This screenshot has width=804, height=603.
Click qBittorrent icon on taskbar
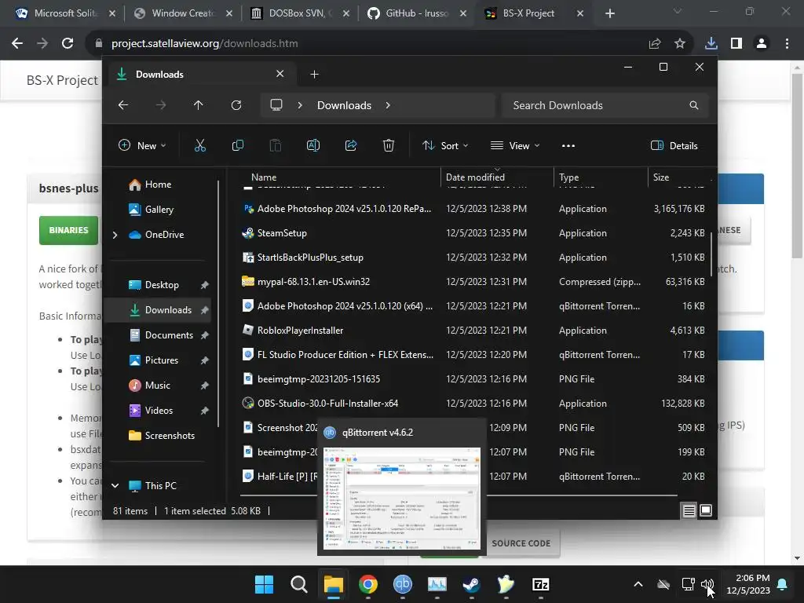point(403,584)
